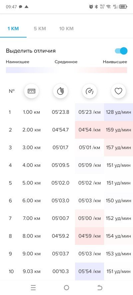This screenshot has width=133, height=295.
Task: Switch to the 10 KM tab
Action: 66,29
